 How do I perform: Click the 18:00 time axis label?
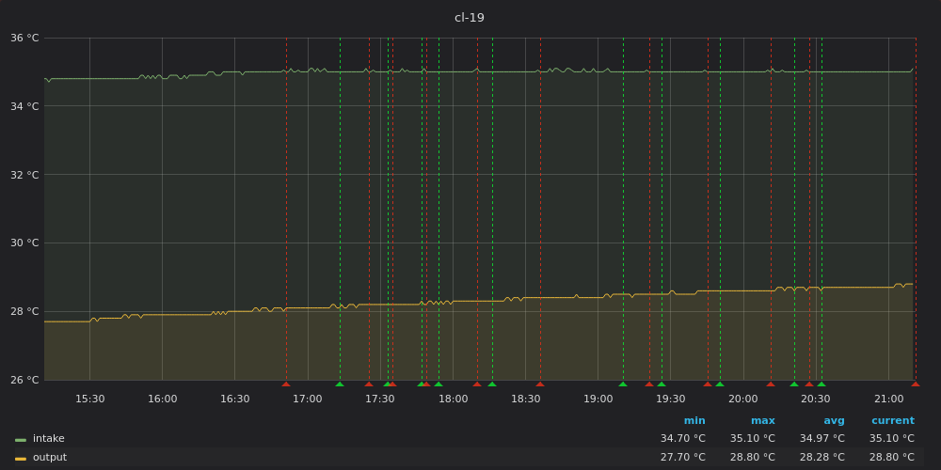click(453, 399)
